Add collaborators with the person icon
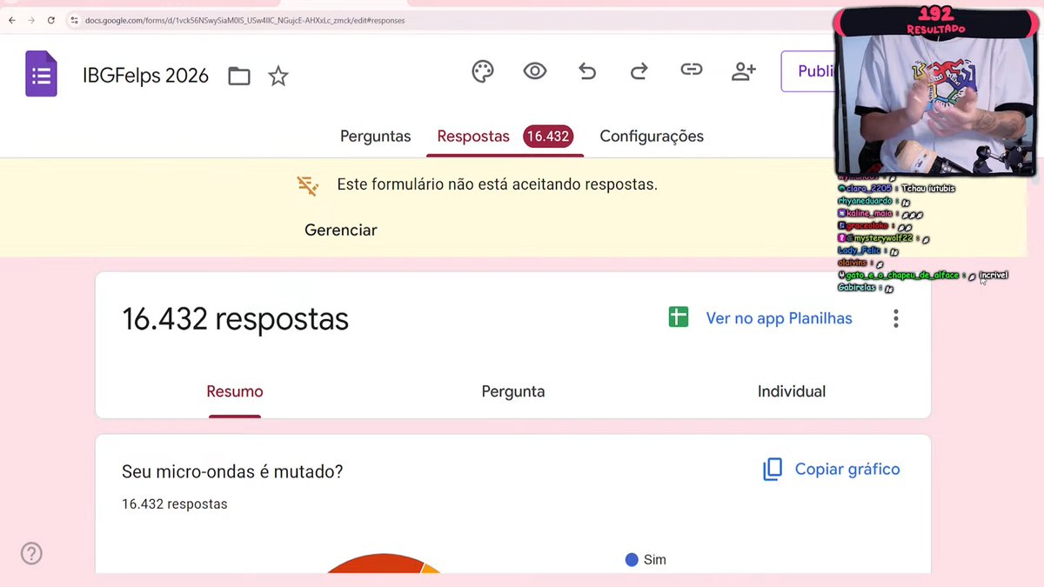 tap(744, 71)
